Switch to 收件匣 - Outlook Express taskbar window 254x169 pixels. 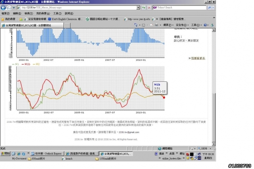(47, 154)
